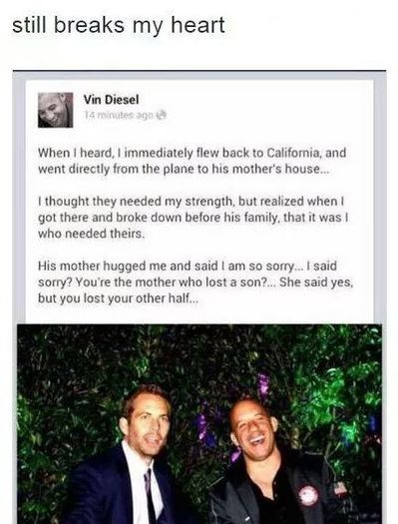Screen dimensions: 398x524
Task: Open the attached photo of two men
Action: [199, 424]
